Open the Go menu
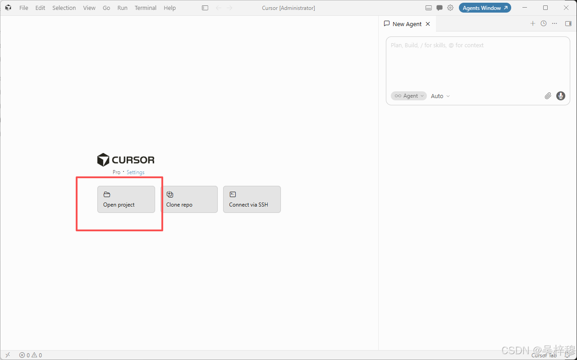Image resolution: width=577 pixels, height=360 pixels. coord(106,8)
